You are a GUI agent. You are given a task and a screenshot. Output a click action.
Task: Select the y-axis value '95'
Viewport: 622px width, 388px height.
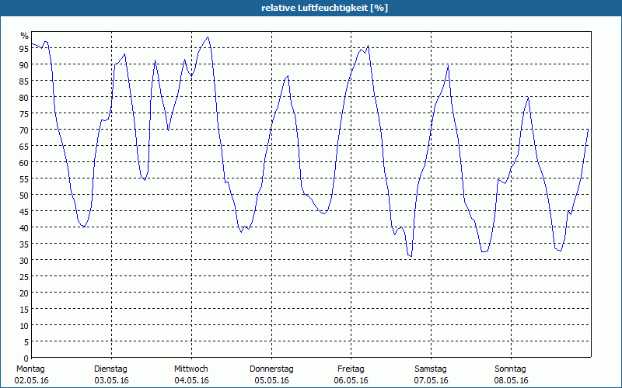(25, 48)
